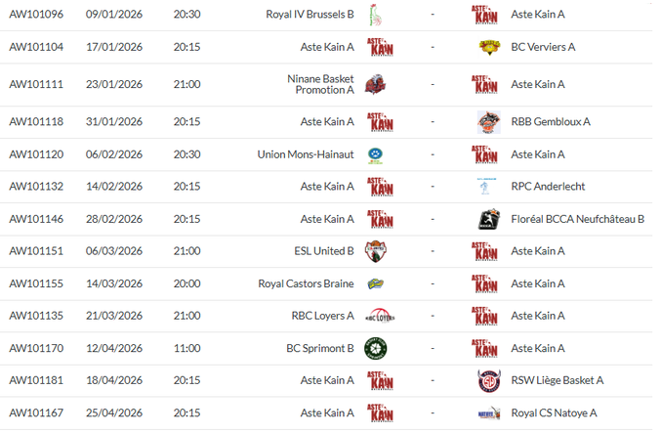This screenshot has height=433, width=661.
Task: Select the RSW Liège Basket A logo
Action: tap(488, 380)
